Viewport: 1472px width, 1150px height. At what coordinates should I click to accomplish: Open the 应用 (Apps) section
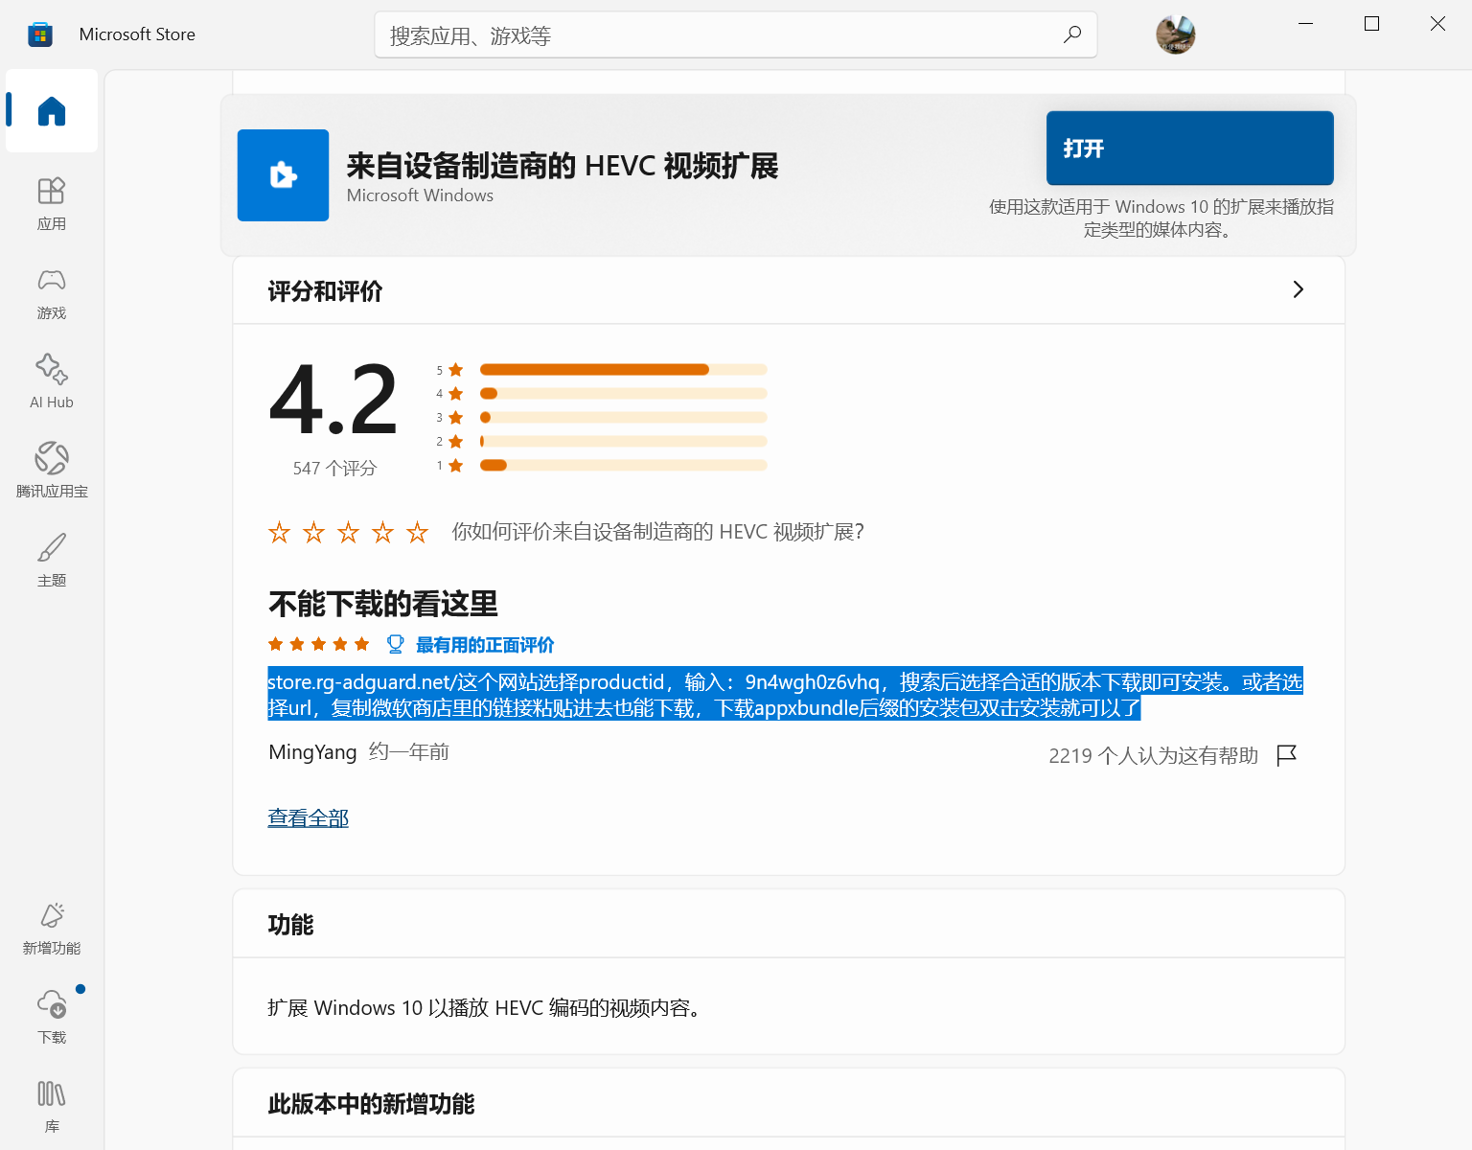tap(52, 202)
